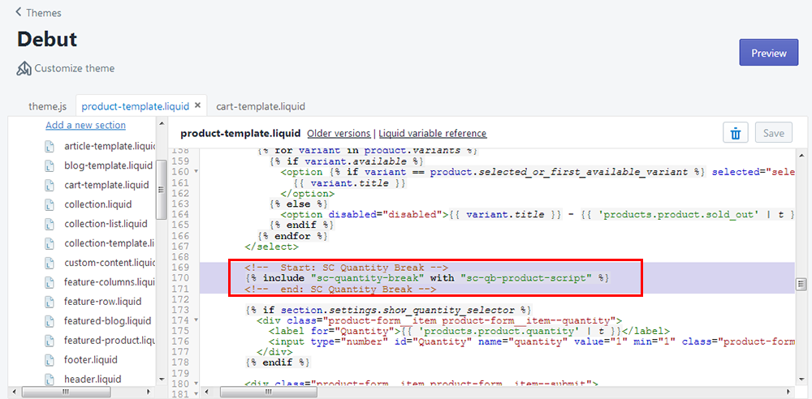Click the file icon beside header.liquid
This screenshot has width=812, height=399.
click(50, 379)
